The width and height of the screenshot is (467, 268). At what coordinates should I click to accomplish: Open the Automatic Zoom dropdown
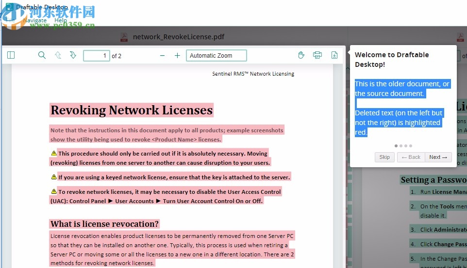[x=217, y=56]
